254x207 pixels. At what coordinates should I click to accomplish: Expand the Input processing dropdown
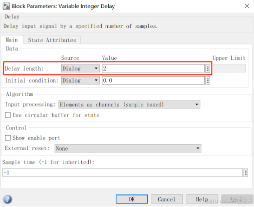click(129, 104)
